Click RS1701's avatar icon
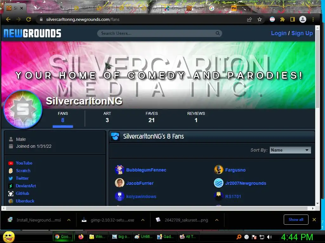This screenshot has width=325, height=243. pyautogui.click(x=219, y=196)
